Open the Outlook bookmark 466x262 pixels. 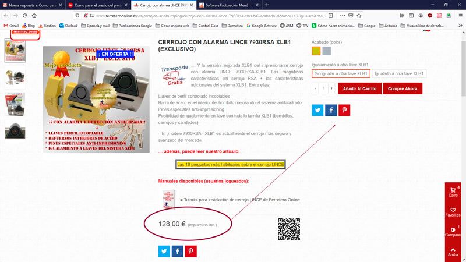pos(68,26)
